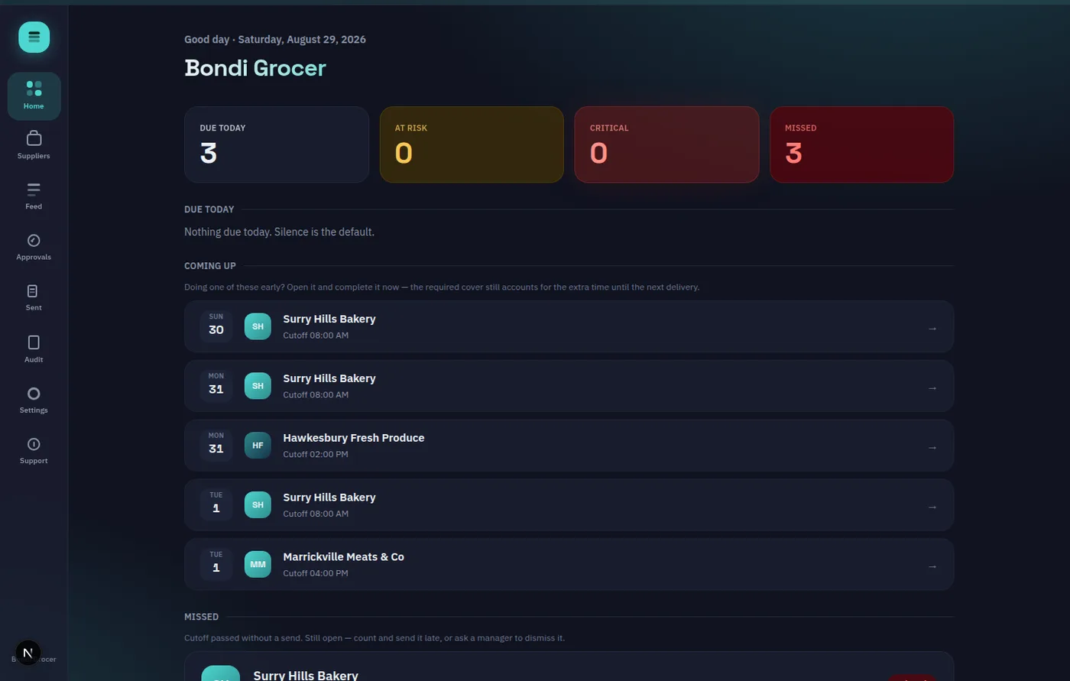Select the Missed summary card

click(861, 144)
